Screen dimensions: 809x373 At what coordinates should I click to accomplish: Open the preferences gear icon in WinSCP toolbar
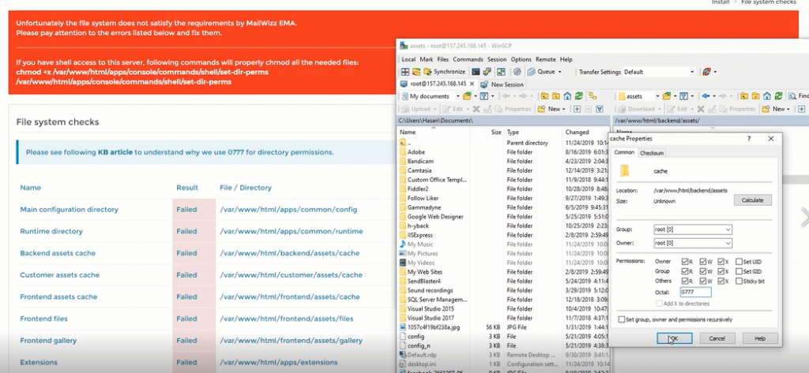[x=519, y=72]
